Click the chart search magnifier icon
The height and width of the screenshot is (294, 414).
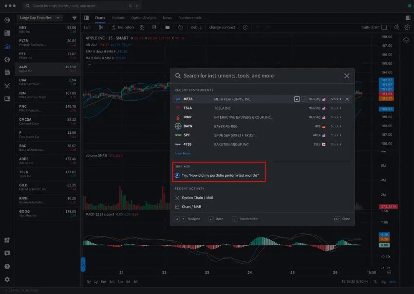396,27
